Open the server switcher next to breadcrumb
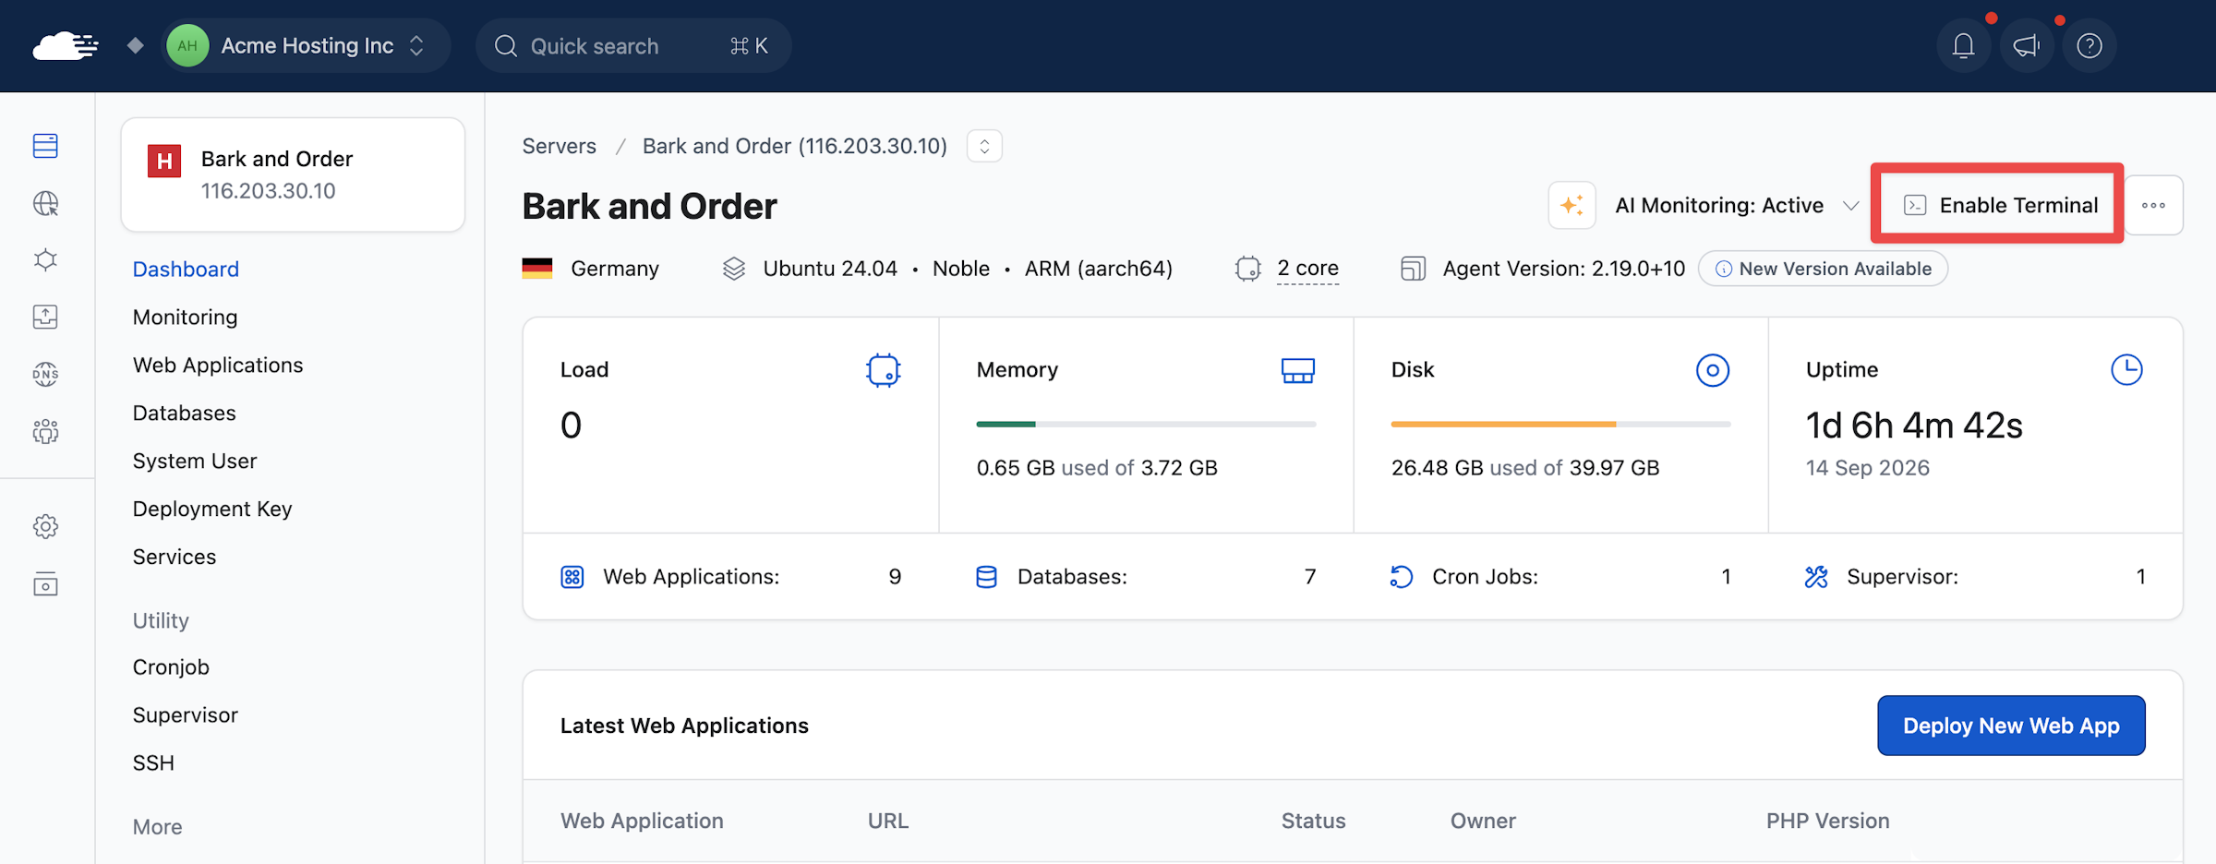Screen dimensions: 2216x864 [984, 146]
